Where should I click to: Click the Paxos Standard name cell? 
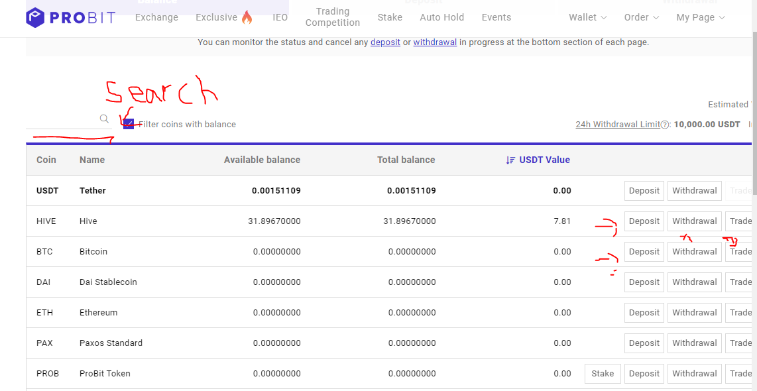111,343
